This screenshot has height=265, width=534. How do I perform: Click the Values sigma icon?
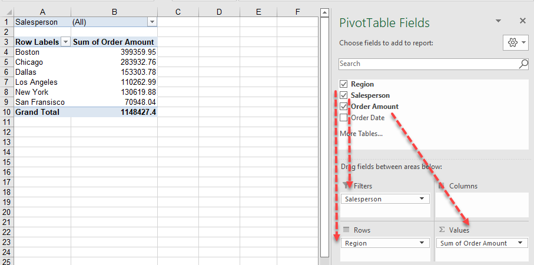(x=442, y=230)
